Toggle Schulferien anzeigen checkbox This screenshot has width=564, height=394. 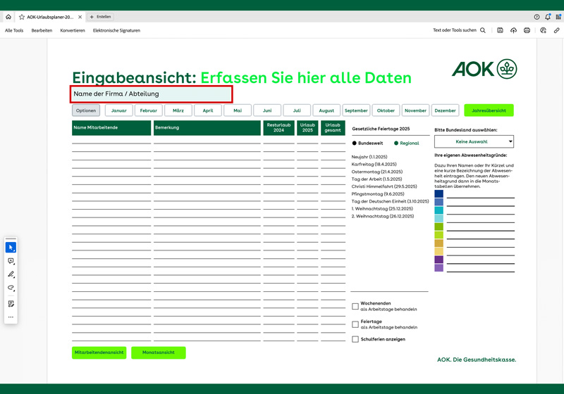[355, 339]
